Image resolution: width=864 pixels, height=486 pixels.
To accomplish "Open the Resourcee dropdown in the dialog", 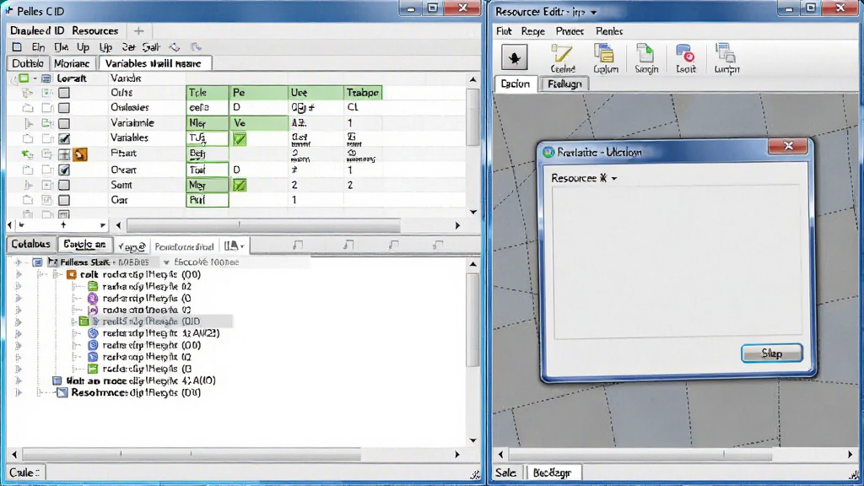I will pos(614,179).
